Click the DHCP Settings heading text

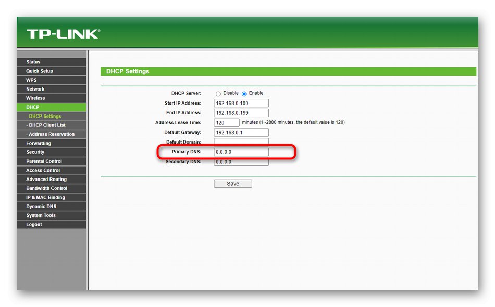coord(128,71)
